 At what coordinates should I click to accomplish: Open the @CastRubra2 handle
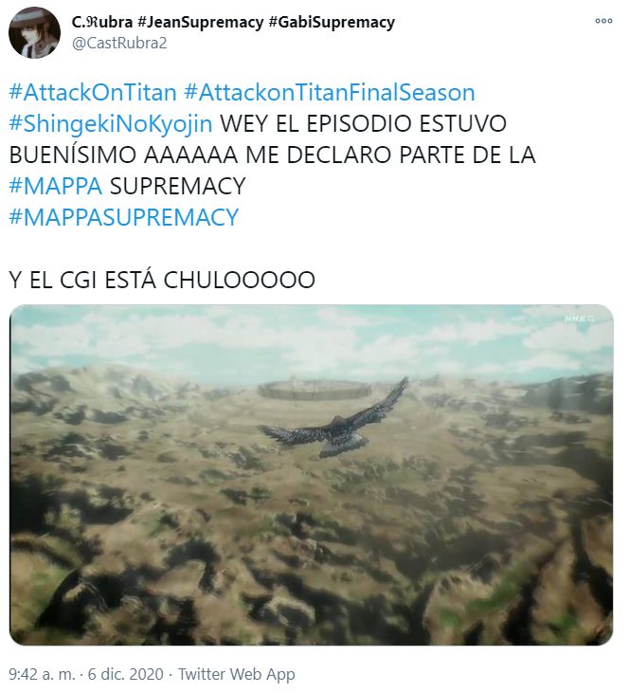pos(119,44)
